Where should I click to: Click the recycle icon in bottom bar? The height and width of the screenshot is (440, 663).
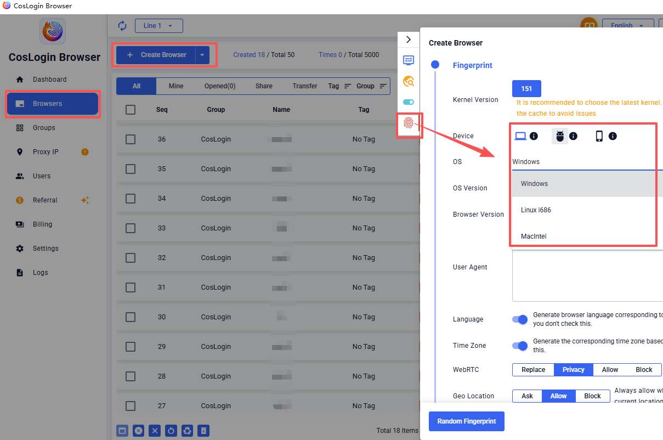[x=187, y=431]
